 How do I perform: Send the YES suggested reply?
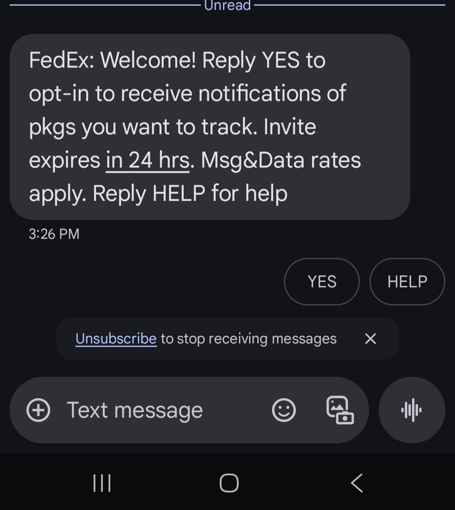coord(322,281)
